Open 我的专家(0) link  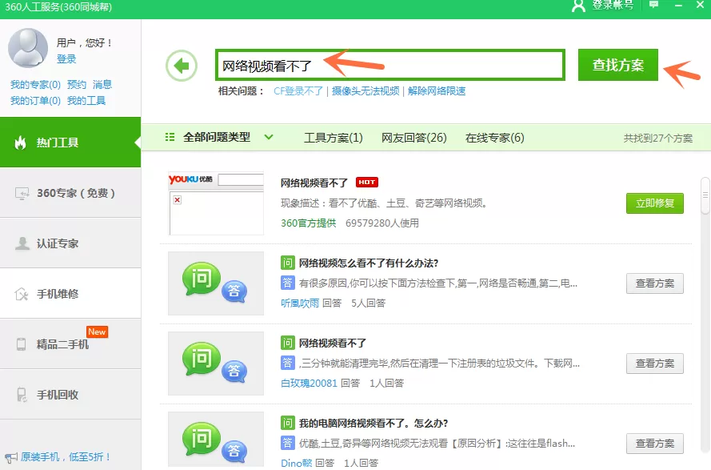35,85
